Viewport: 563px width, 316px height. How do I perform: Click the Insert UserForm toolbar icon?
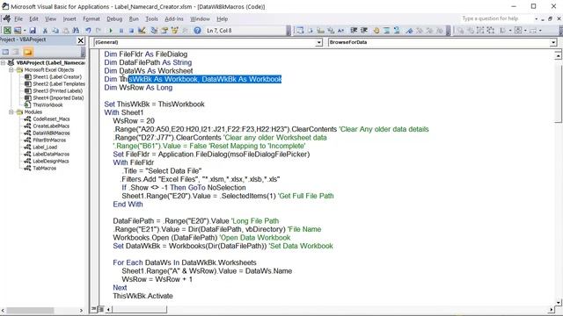[18, 31]
